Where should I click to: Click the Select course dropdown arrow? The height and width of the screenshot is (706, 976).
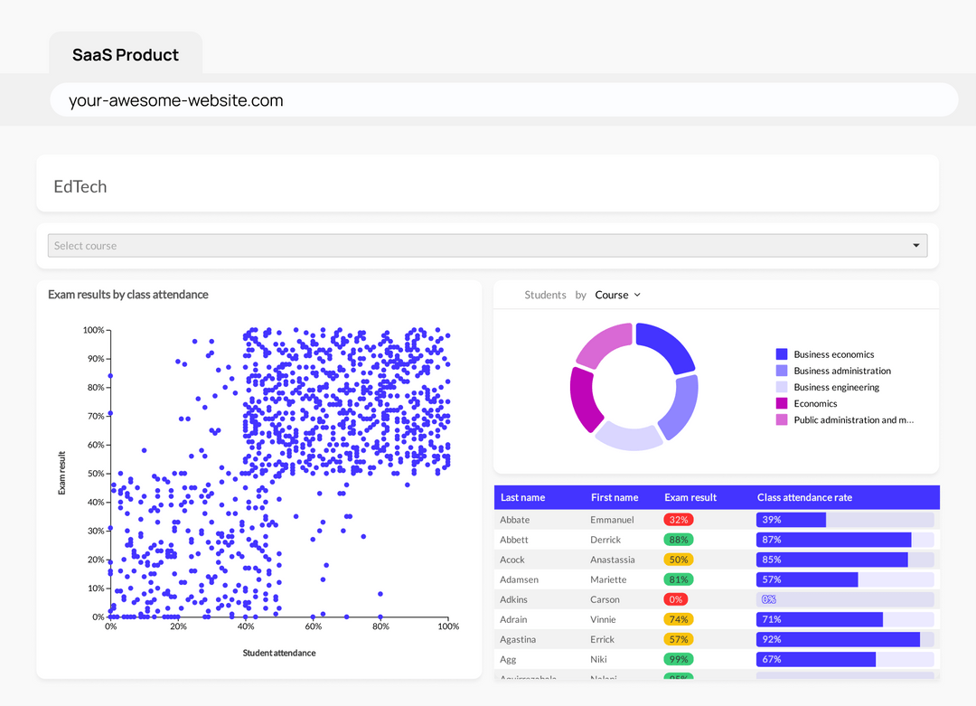coord(915,245)
